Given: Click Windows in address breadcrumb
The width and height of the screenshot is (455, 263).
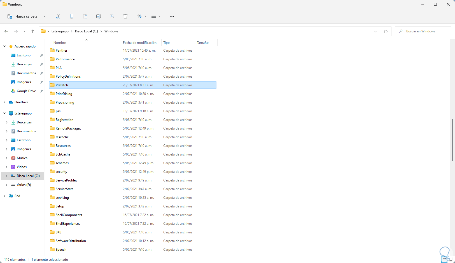Looking at the screenshot, I should click(x=111, y=31).
